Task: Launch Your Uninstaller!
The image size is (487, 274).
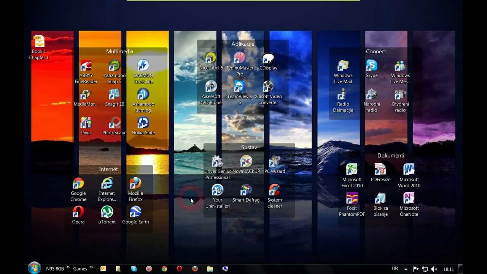Action: coord(217,196)
